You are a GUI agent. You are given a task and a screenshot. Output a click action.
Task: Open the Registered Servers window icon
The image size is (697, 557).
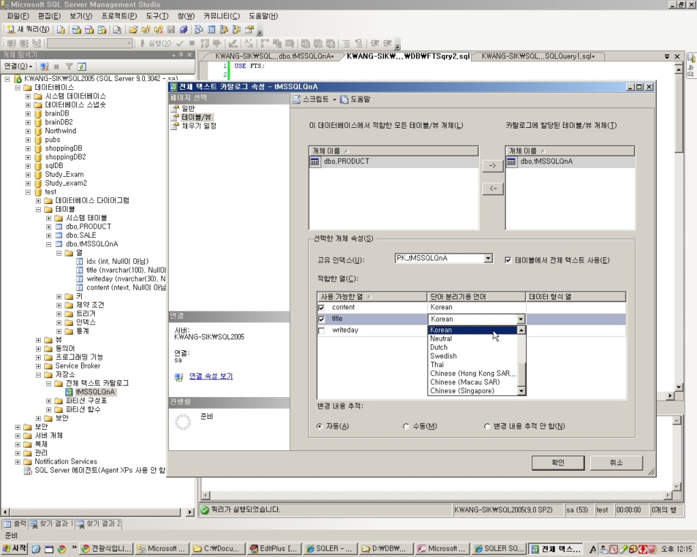(x=199, y=30)
